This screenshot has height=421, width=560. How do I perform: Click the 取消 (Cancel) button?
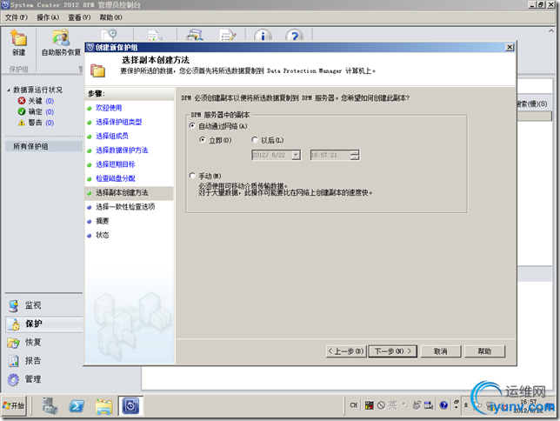click(x=441, y=351)
